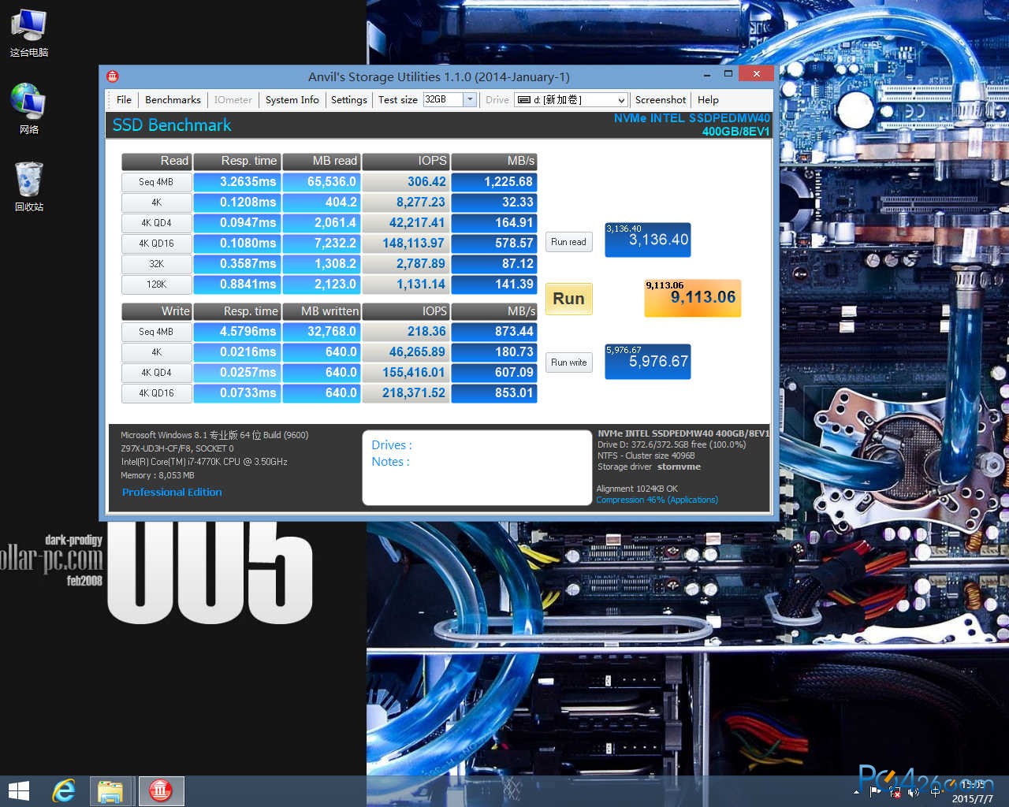Open the Recycle Bin desktop icon

pos(29,186)
